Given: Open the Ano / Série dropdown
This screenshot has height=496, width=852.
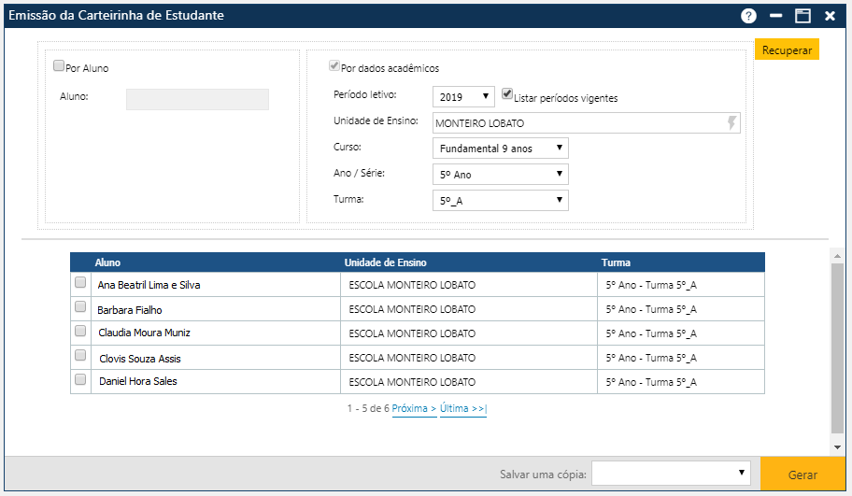Looking at the screenshot, I should (500, 174).
